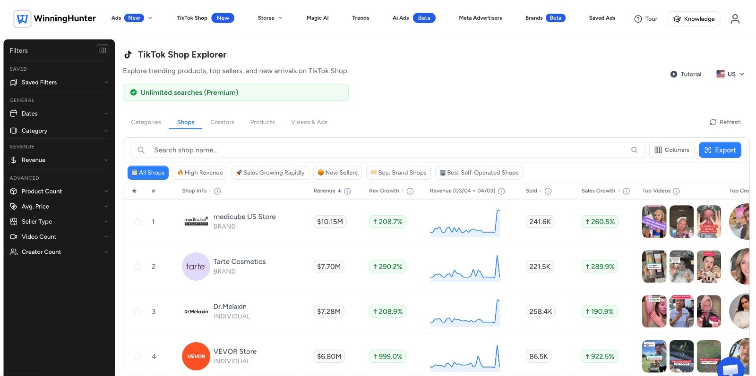The height and width of the screenshot is (376, 756).
Task: Open the US country dropdown
Action: click(x=730, y=74)
